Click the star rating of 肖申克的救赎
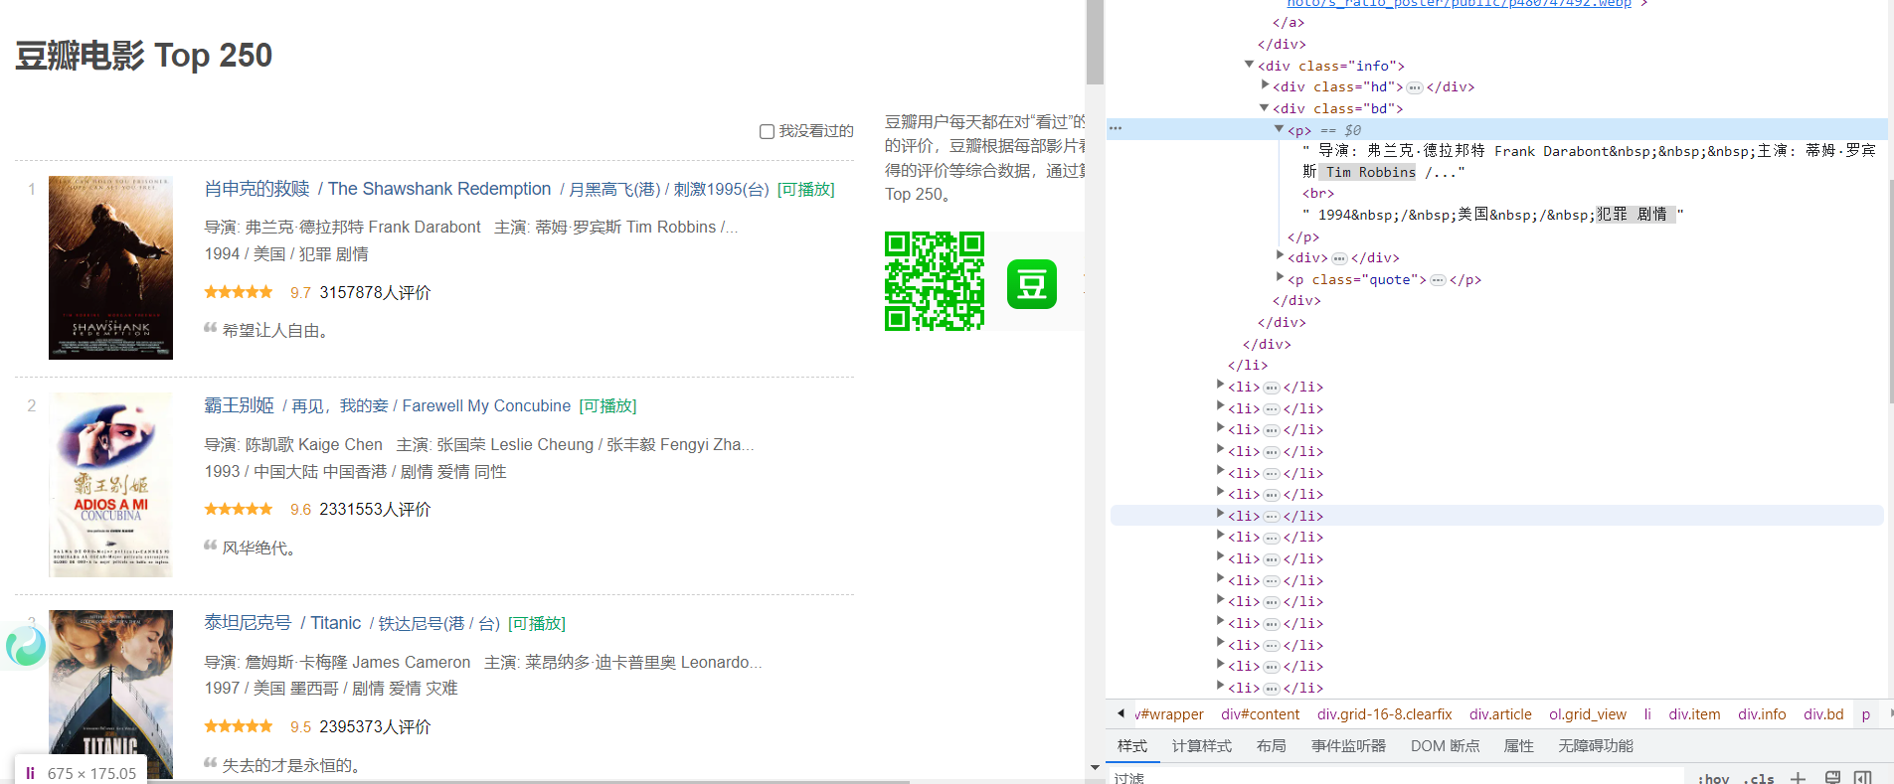The height and width of the screenshot is (784, 1894). (239, 292)
